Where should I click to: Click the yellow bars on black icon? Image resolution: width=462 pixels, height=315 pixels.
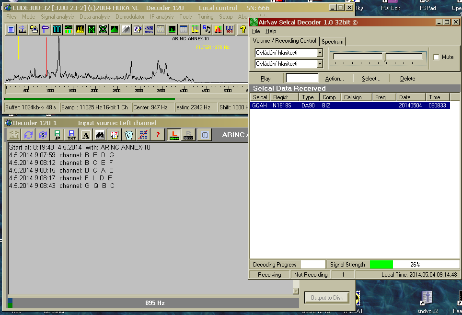[80, 29]
